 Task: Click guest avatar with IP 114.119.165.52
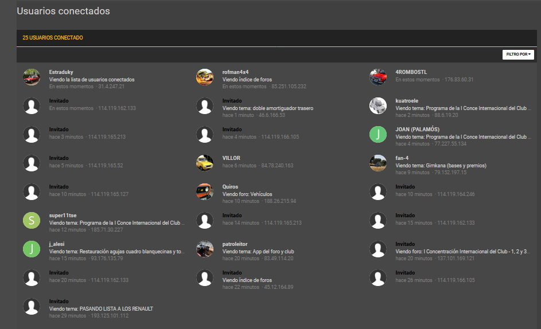click(x=32, y=163)
